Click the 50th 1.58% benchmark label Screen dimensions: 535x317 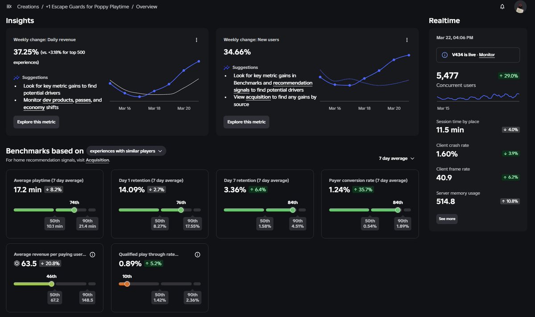(x=265, y=223)
